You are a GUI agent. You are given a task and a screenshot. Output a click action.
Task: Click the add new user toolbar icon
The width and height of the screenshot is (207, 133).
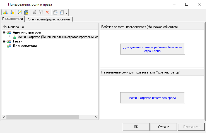[x=12, y=12]
